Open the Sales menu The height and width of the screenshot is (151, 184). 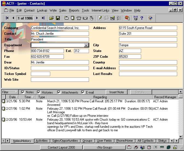click(x=63, y=10)
